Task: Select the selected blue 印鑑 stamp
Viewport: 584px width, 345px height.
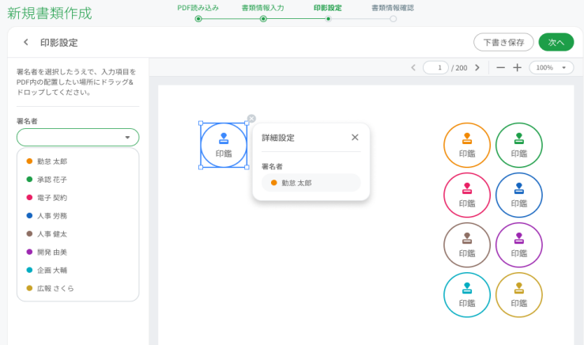Action: (x=224, y=145)
